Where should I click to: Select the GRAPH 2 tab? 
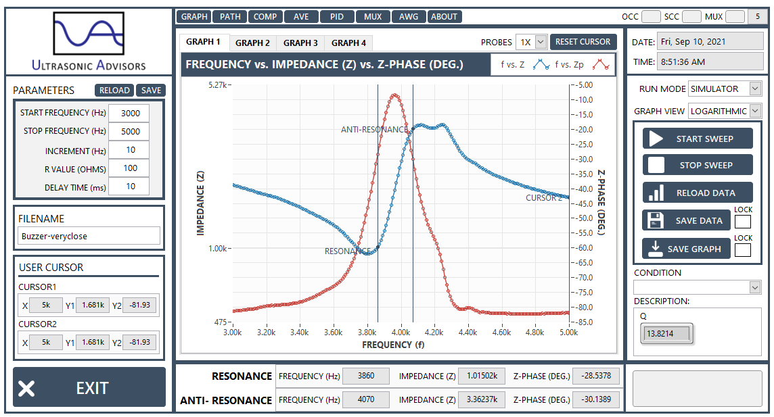point(253,43)
